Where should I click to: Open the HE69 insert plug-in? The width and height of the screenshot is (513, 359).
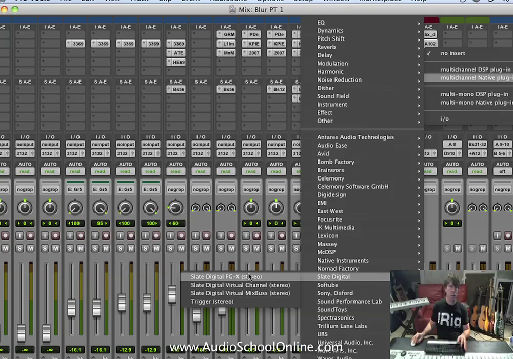point(175,62)
